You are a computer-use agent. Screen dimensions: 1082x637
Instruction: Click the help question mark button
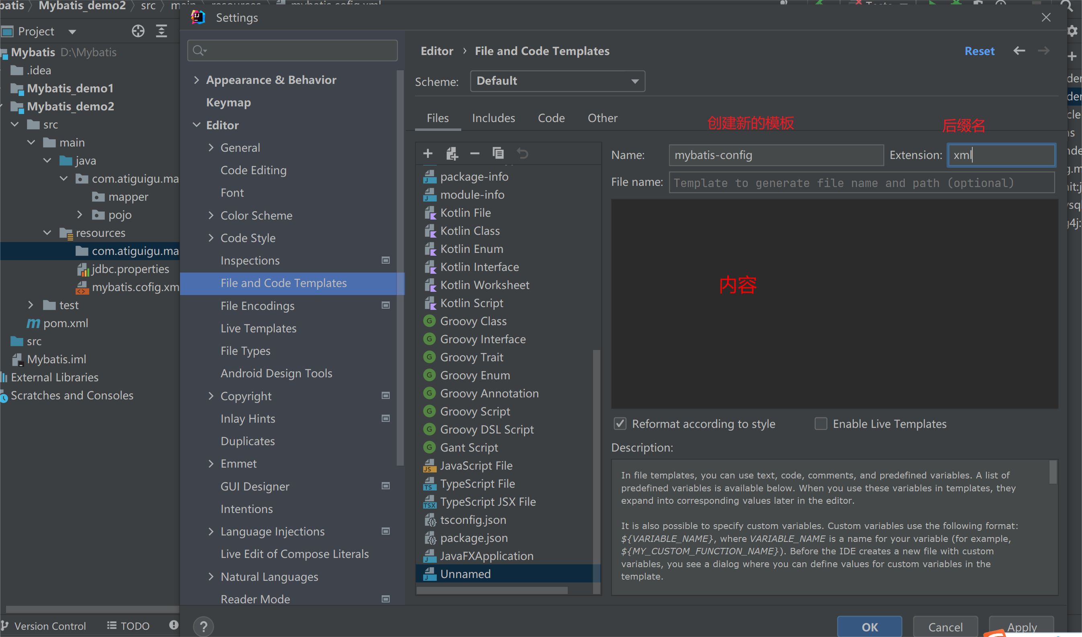203,626
